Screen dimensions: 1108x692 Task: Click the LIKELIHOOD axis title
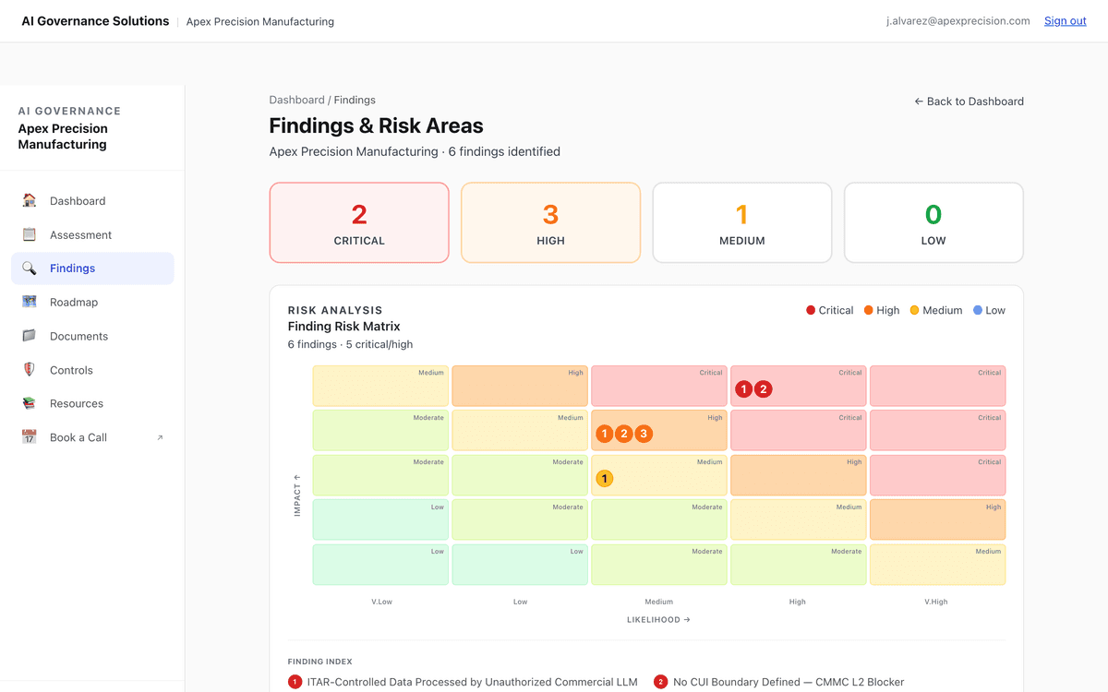pyautogui.click(x=658, y=620)
